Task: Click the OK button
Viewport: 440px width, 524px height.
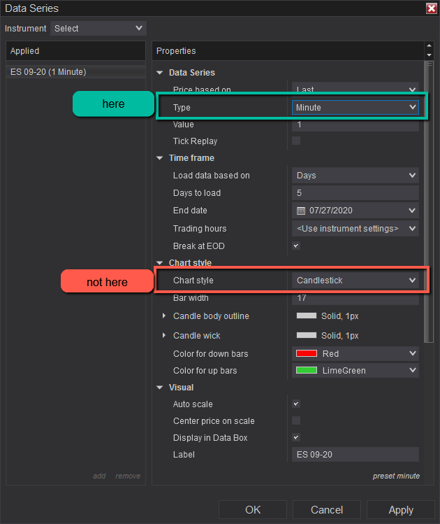Action: click(x=253, y=510)
